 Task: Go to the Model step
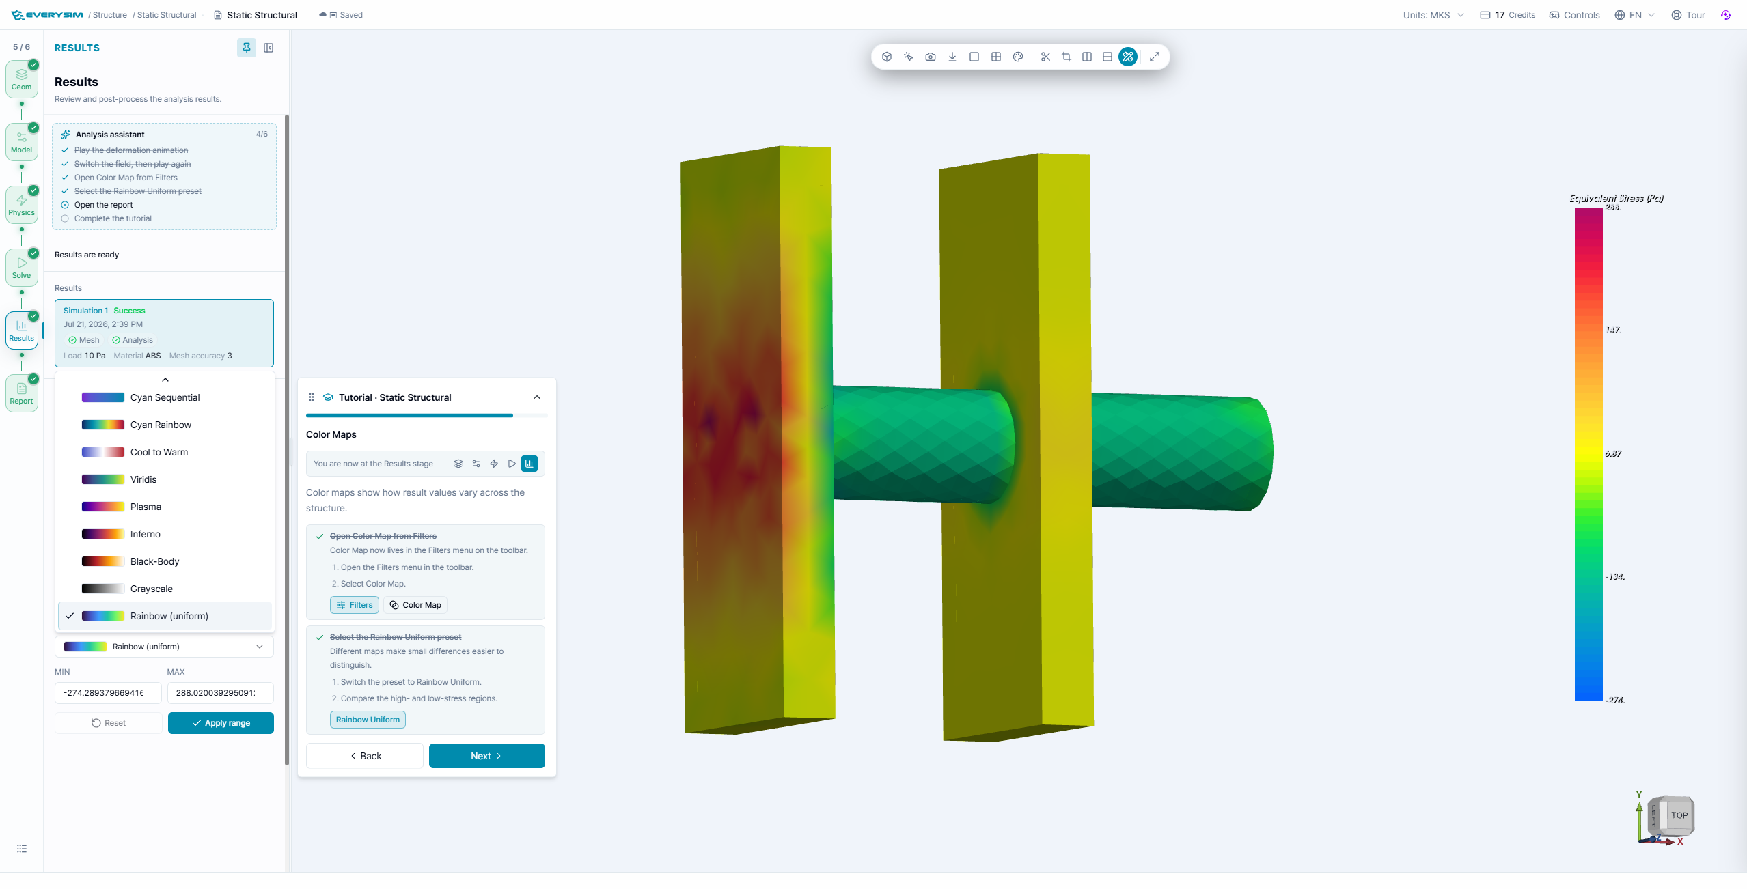pyautogui.click(x=22, y=142)
